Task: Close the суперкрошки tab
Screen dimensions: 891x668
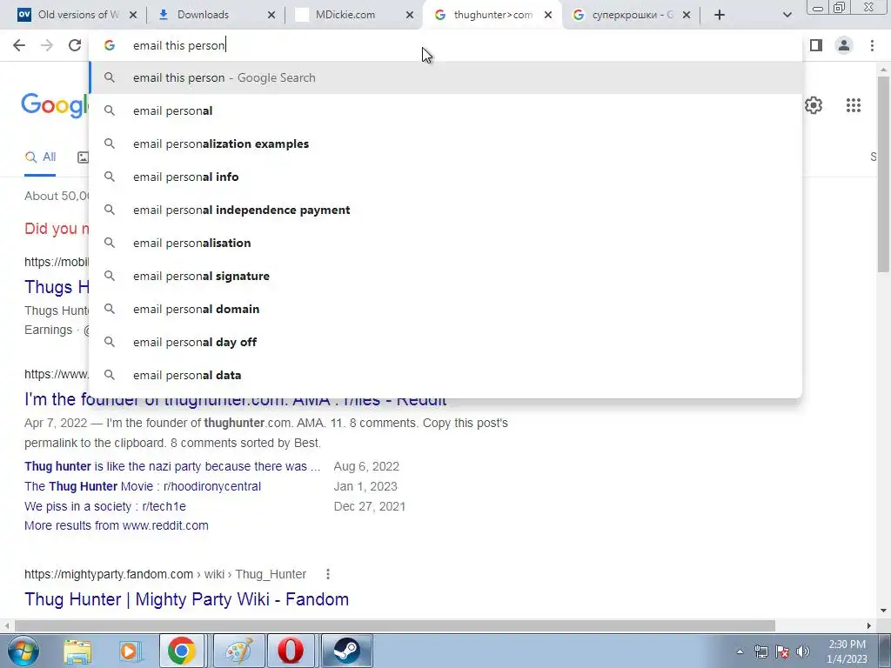Action: 687,15
